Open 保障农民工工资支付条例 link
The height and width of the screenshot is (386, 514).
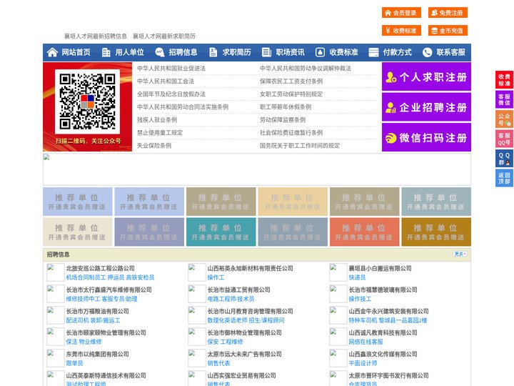click(291, 81)
